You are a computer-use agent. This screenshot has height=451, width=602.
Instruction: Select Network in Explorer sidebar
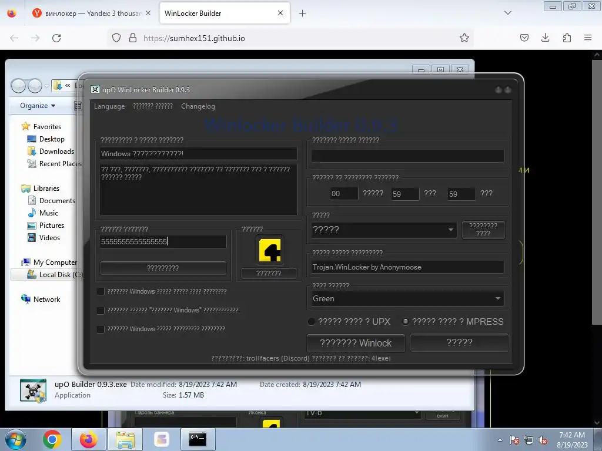point(46,299)
